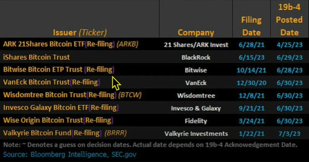Click the 6/15/23 filing date
The image size is (309, 162).
pos(251,57)
